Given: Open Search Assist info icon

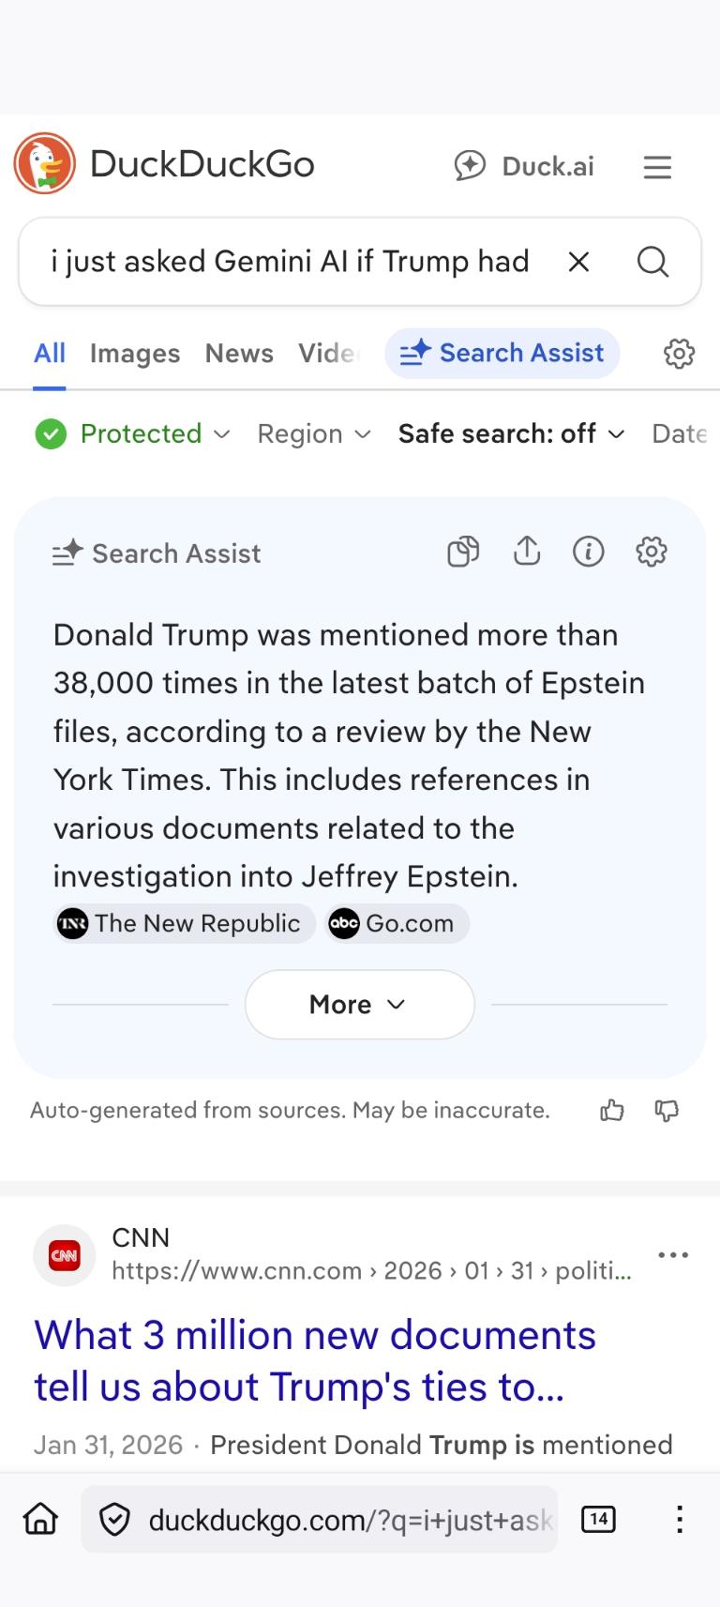Looking at the screenshot, I should pyautogui.click(x=589, y=553).
